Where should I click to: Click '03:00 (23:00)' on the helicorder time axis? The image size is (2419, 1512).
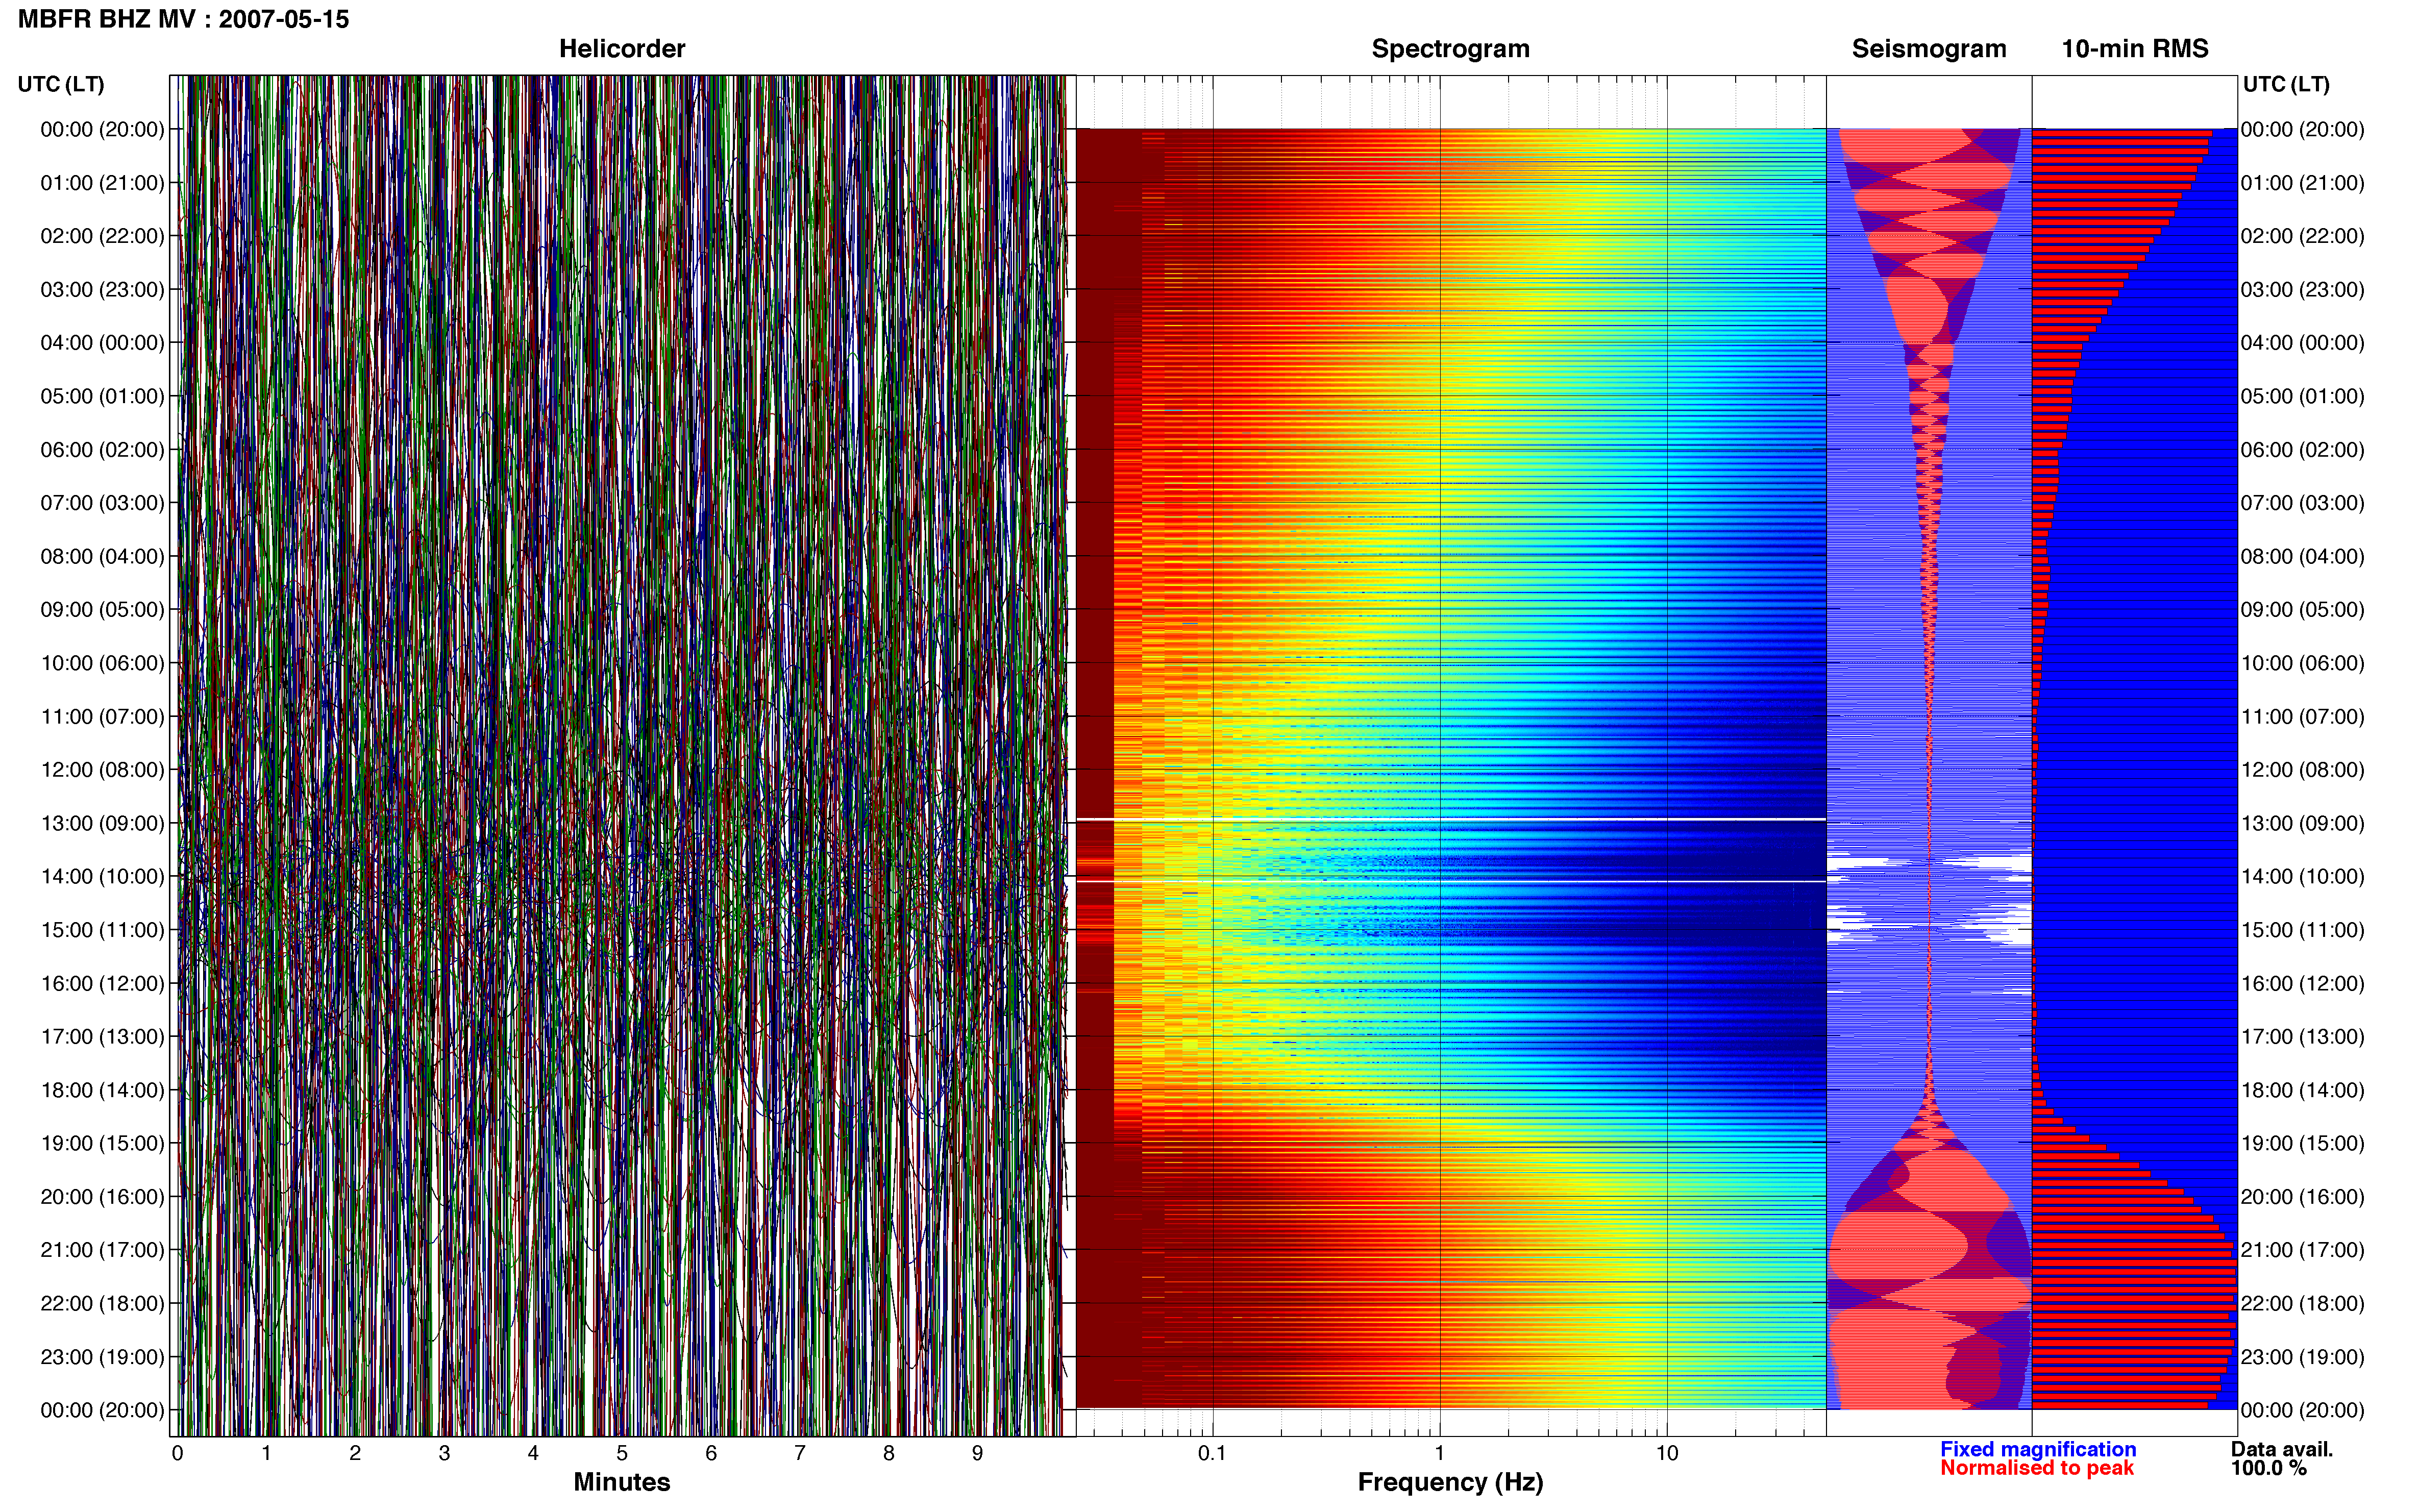tap(102, 290)
